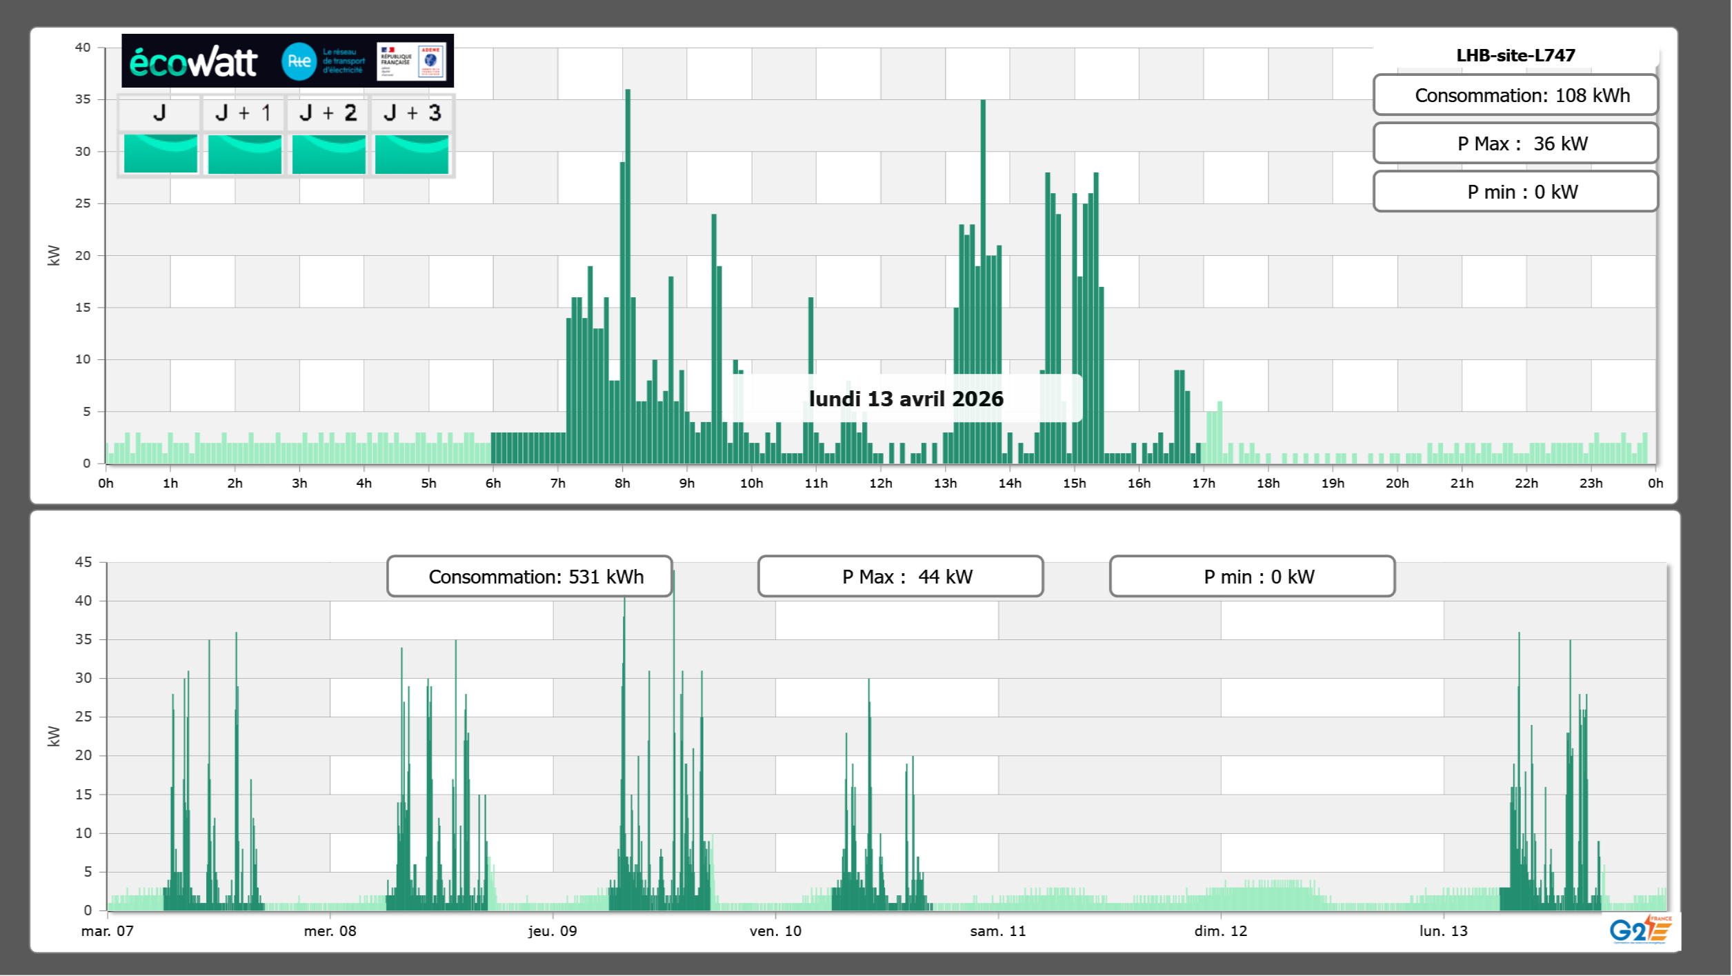Click the 13h tick on hourly axis
The height and width of the screenshot is (976, 1732).
pyautogui.click(x=945, y=484)
